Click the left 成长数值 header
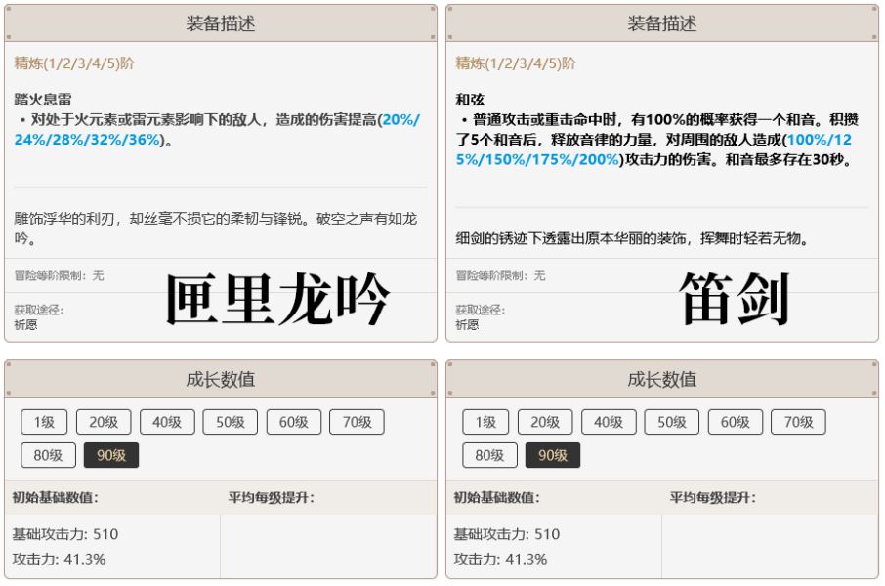The image size is (885, 586). tap(221, 379)
